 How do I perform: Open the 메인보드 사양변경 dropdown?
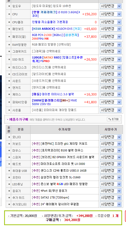(x=110, y=29)
